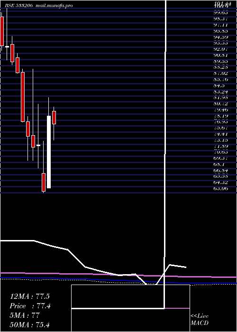Click the <<Live MACD label

[200, 320]
